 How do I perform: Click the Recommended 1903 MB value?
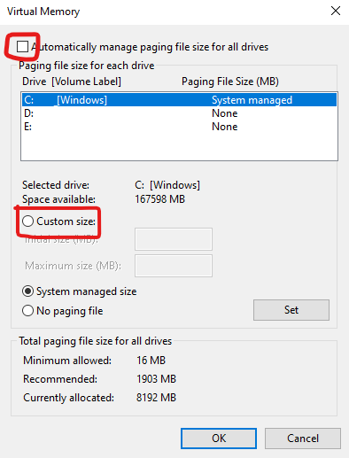click(x=156, y=379)
